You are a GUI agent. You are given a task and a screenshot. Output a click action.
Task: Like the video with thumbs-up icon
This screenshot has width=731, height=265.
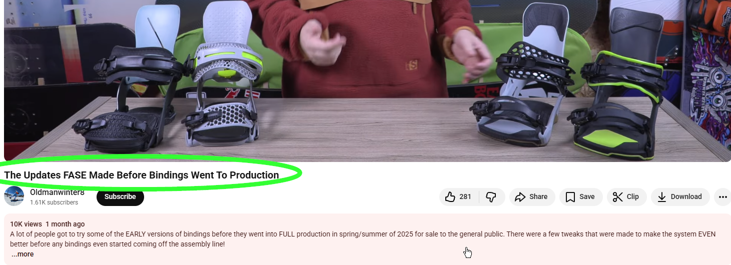[459, 196]
